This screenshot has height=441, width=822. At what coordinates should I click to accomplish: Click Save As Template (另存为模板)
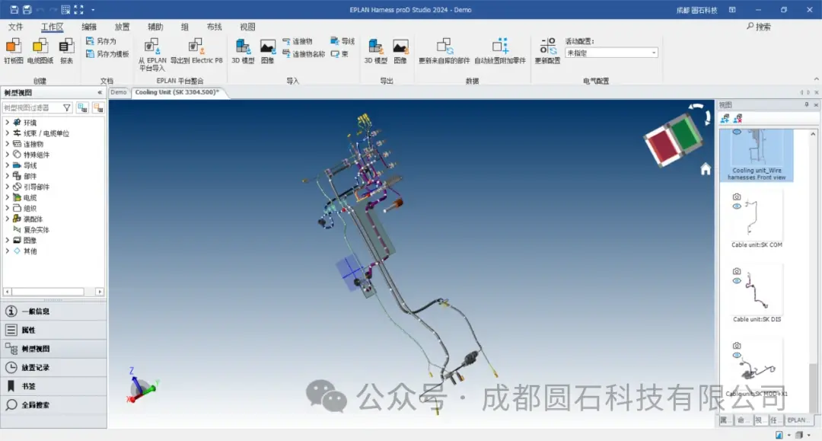click(x=107, y=53)
